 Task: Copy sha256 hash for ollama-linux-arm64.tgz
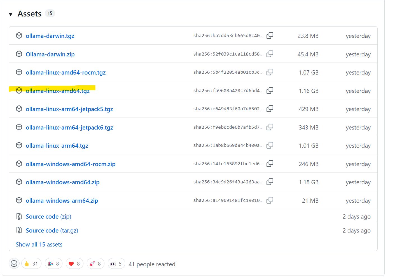pyautogui.click(x=270, y=145)
